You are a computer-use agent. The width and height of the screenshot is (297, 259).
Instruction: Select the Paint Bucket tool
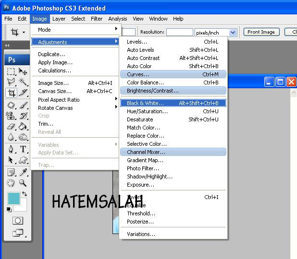click(x=23, y=126)
